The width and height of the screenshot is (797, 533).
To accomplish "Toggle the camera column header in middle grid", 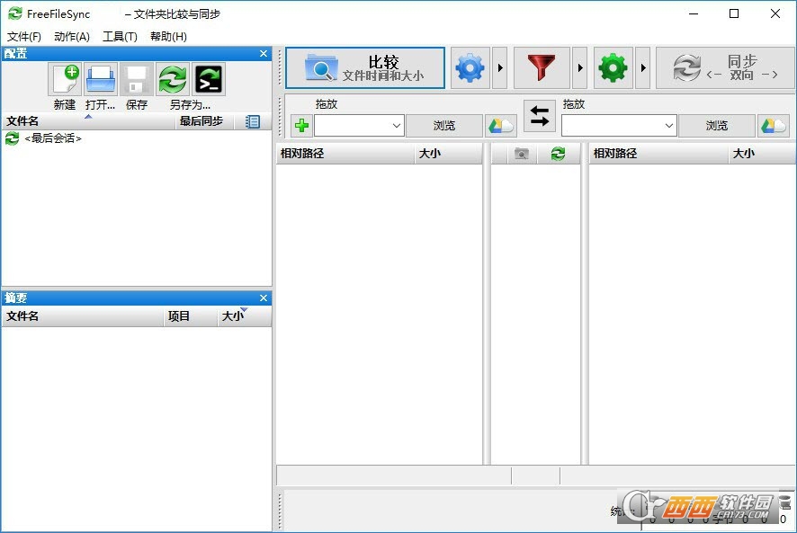I will pyautogui.click(x=521, y=154).
